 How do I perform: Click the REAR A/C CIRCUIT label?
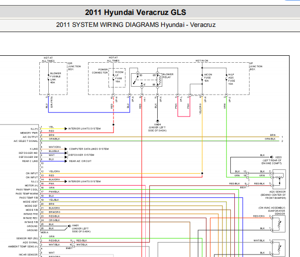coord(80,161)
